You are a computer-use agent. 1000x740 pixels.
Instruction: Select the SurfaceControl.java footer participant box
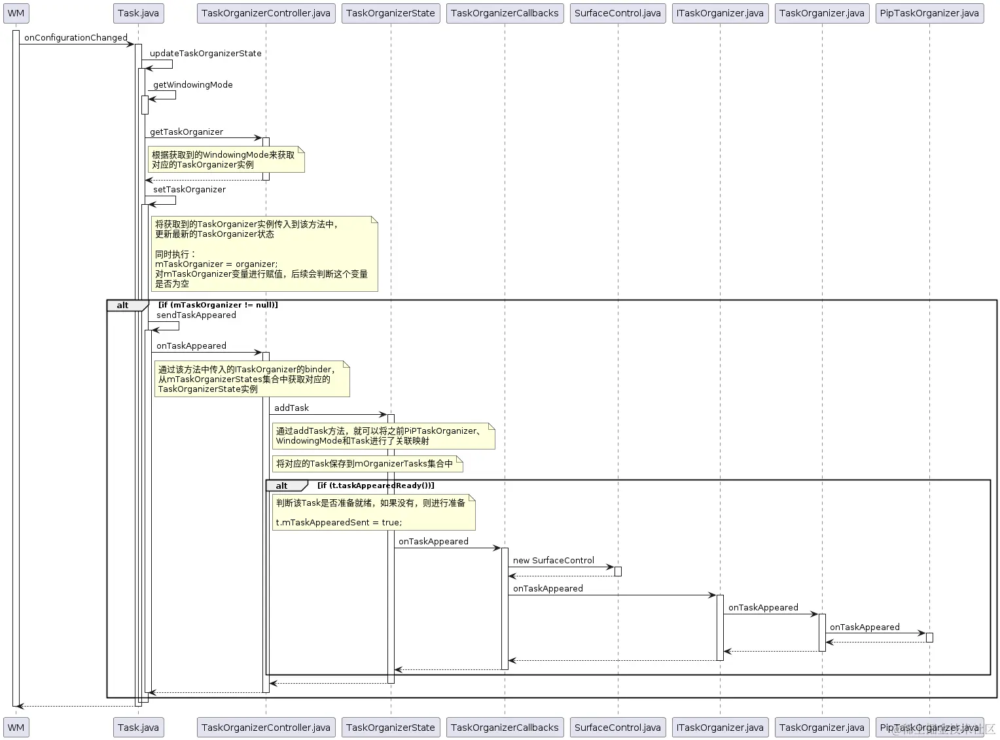coord(618,727)
